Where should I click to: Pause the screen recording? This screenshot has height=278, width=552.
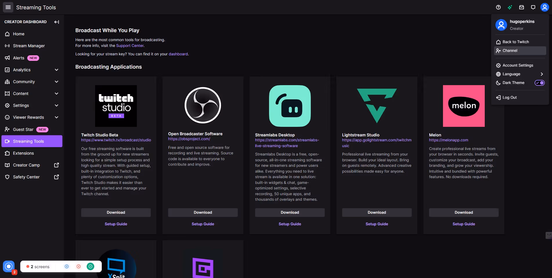67,266
